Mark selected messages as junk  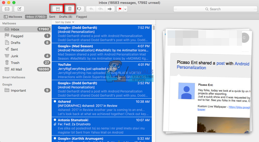pos(79,9)
